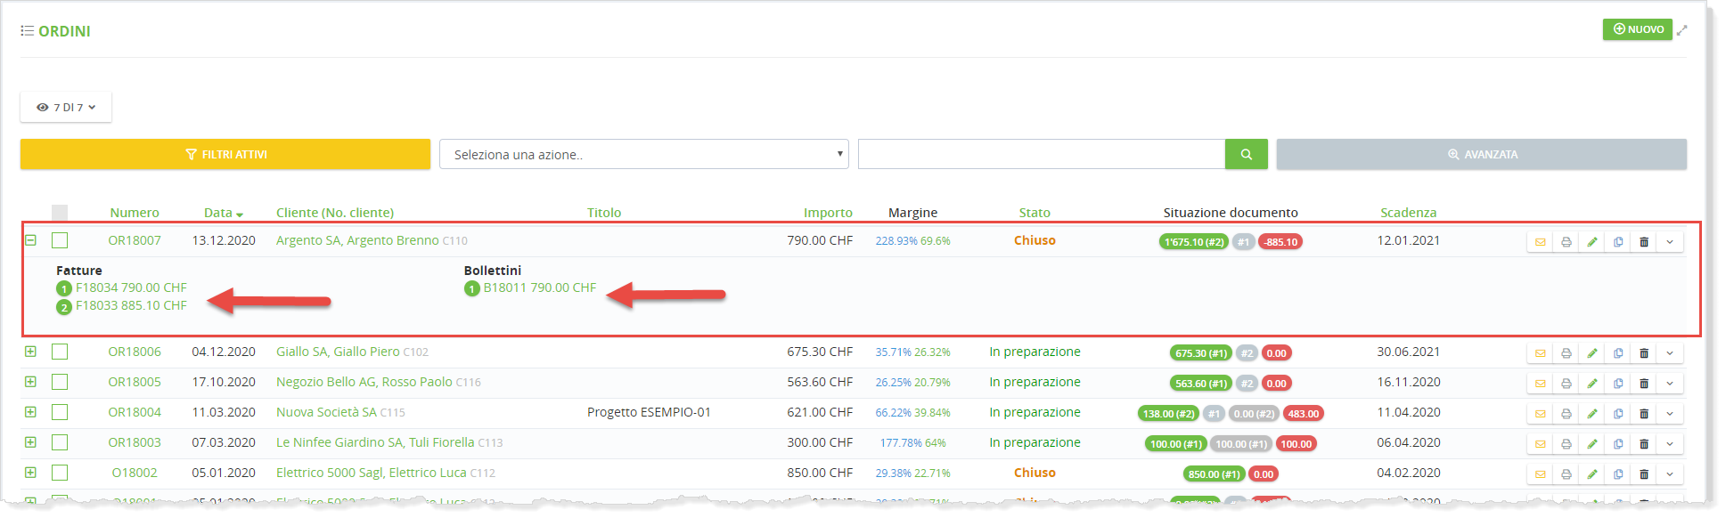Screen dimensions: 1734x518
Task: Toggle the select-all checkbox in table header
Action: 60,213
